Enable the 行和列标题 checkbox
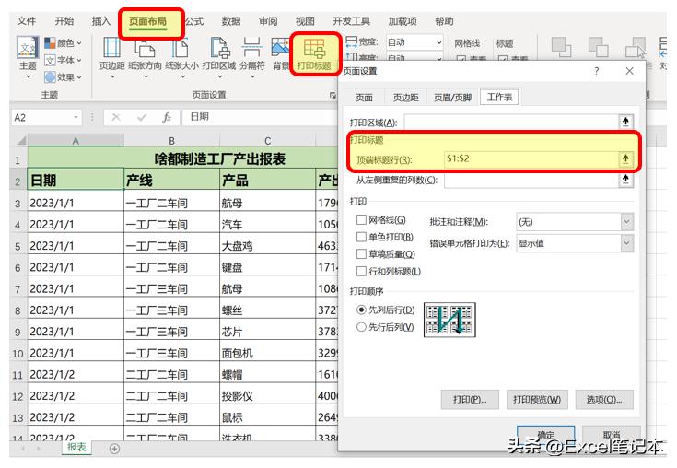The width and height of the screenshot is (677, 468). pos(361,271)
